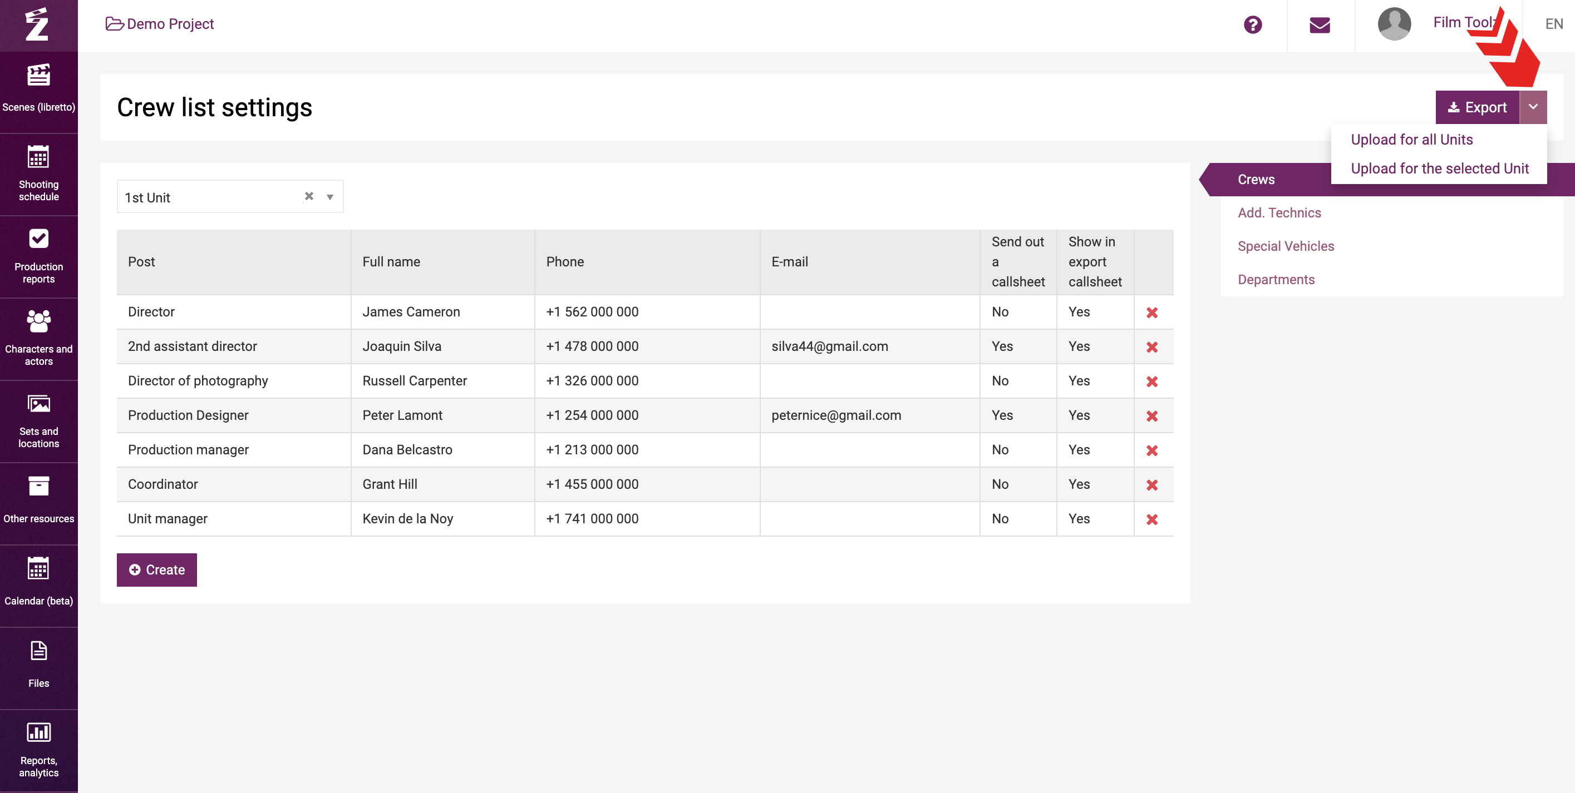This screenshot has width=1575, height=793.
Task: Focus the 1st Unit select field
Action: 230,197
